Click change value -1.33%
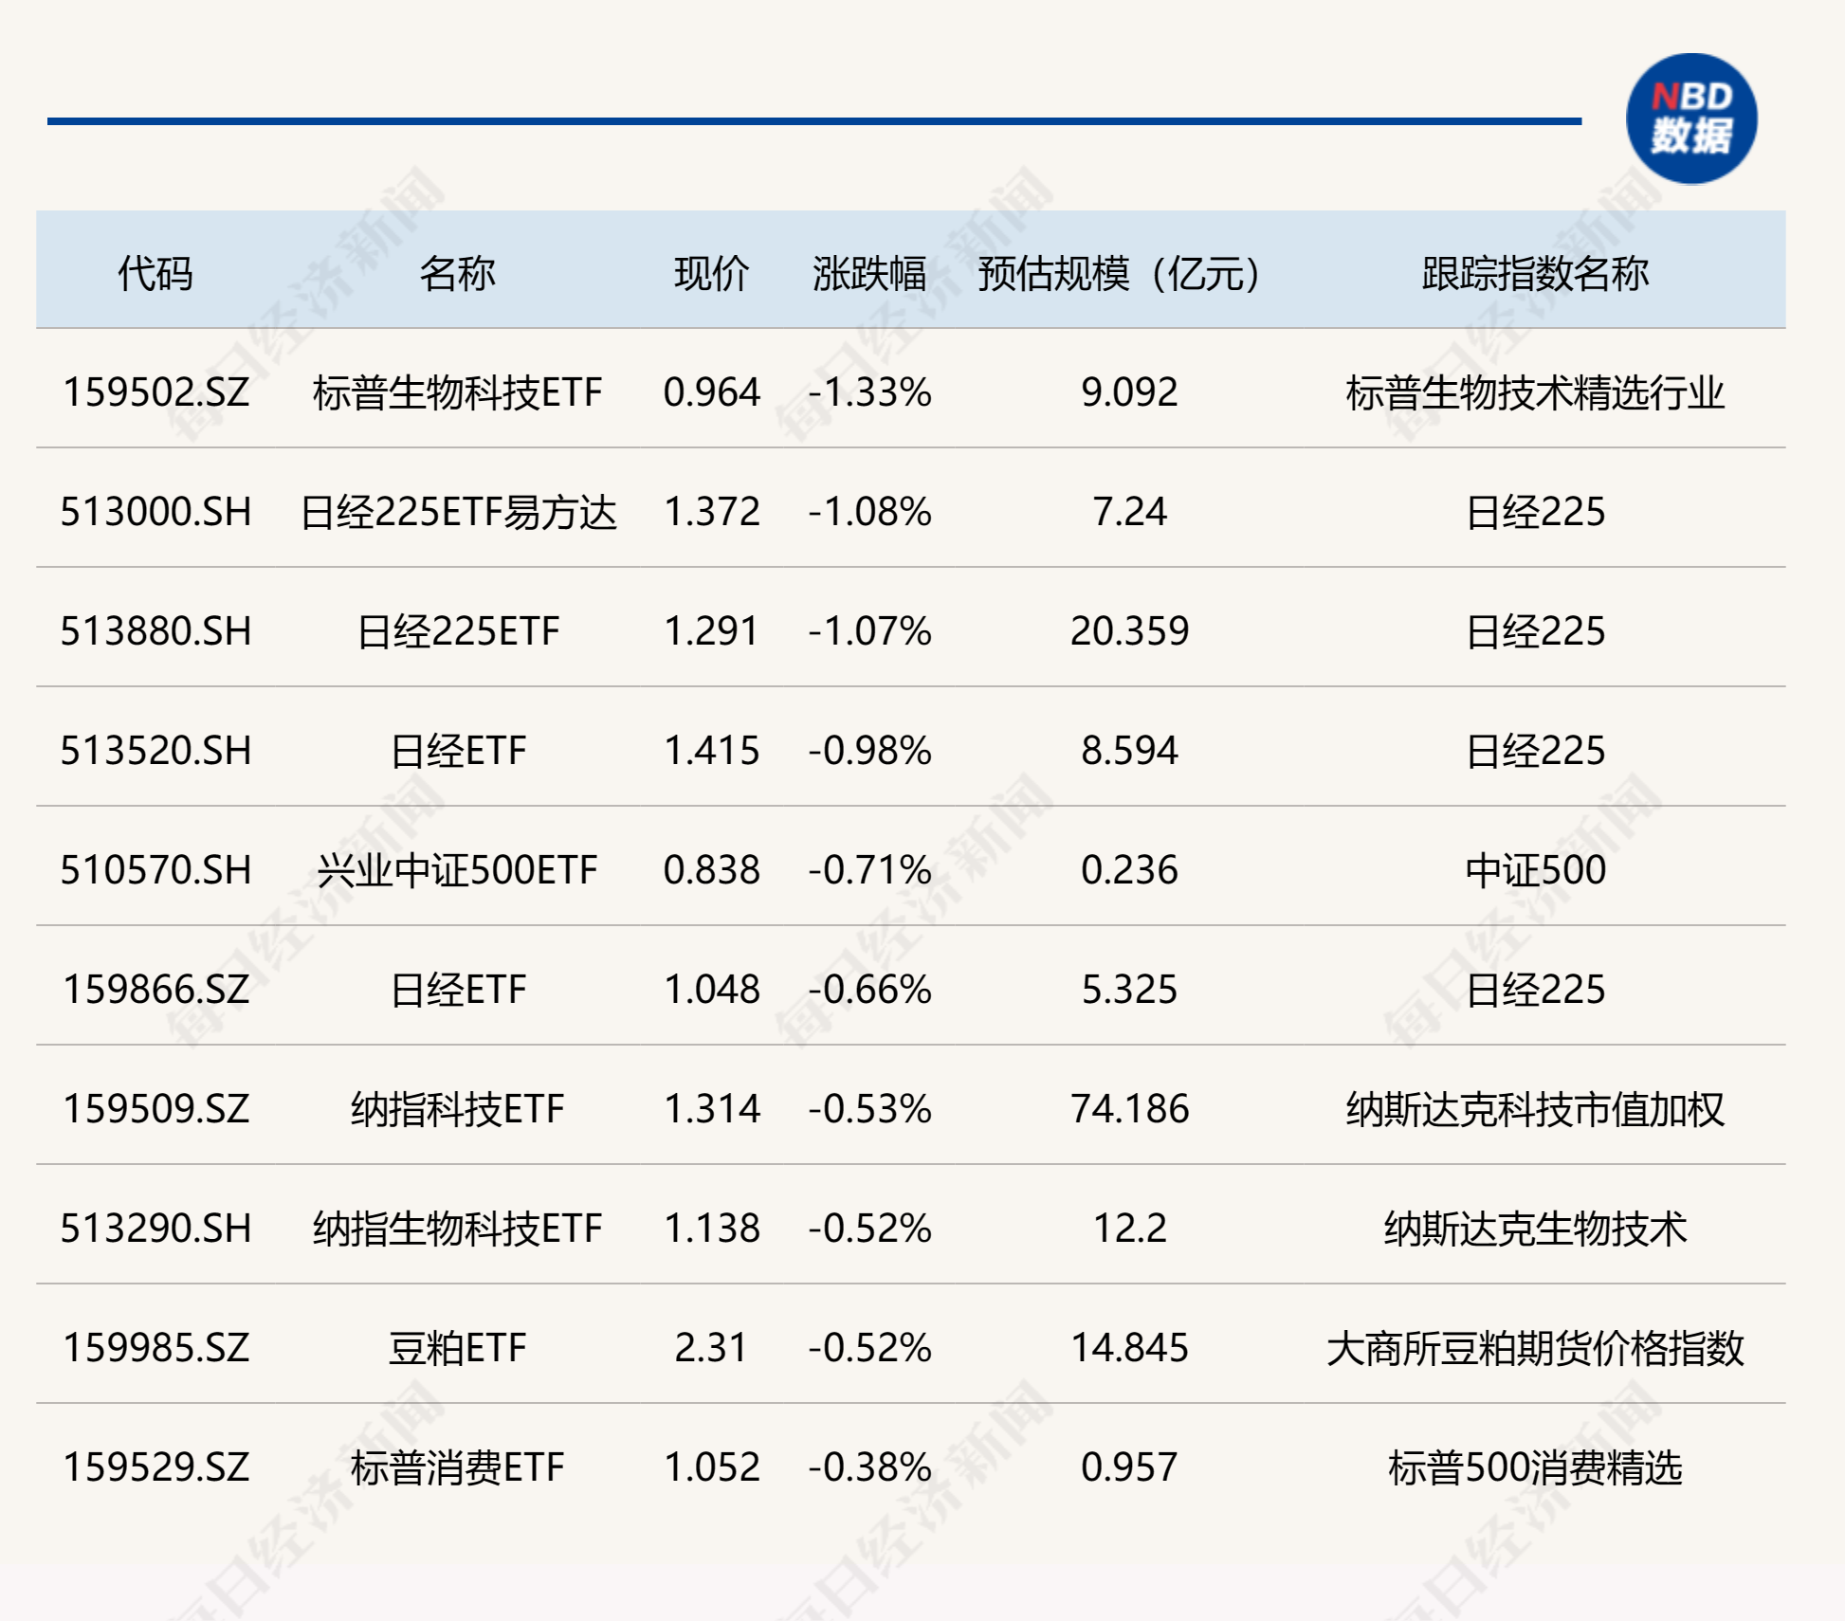Image resolution: width=1845 pixels, height=1621 pixels. [869, 392]
